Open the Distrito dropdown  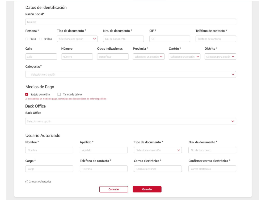click(x=220, y=56)
